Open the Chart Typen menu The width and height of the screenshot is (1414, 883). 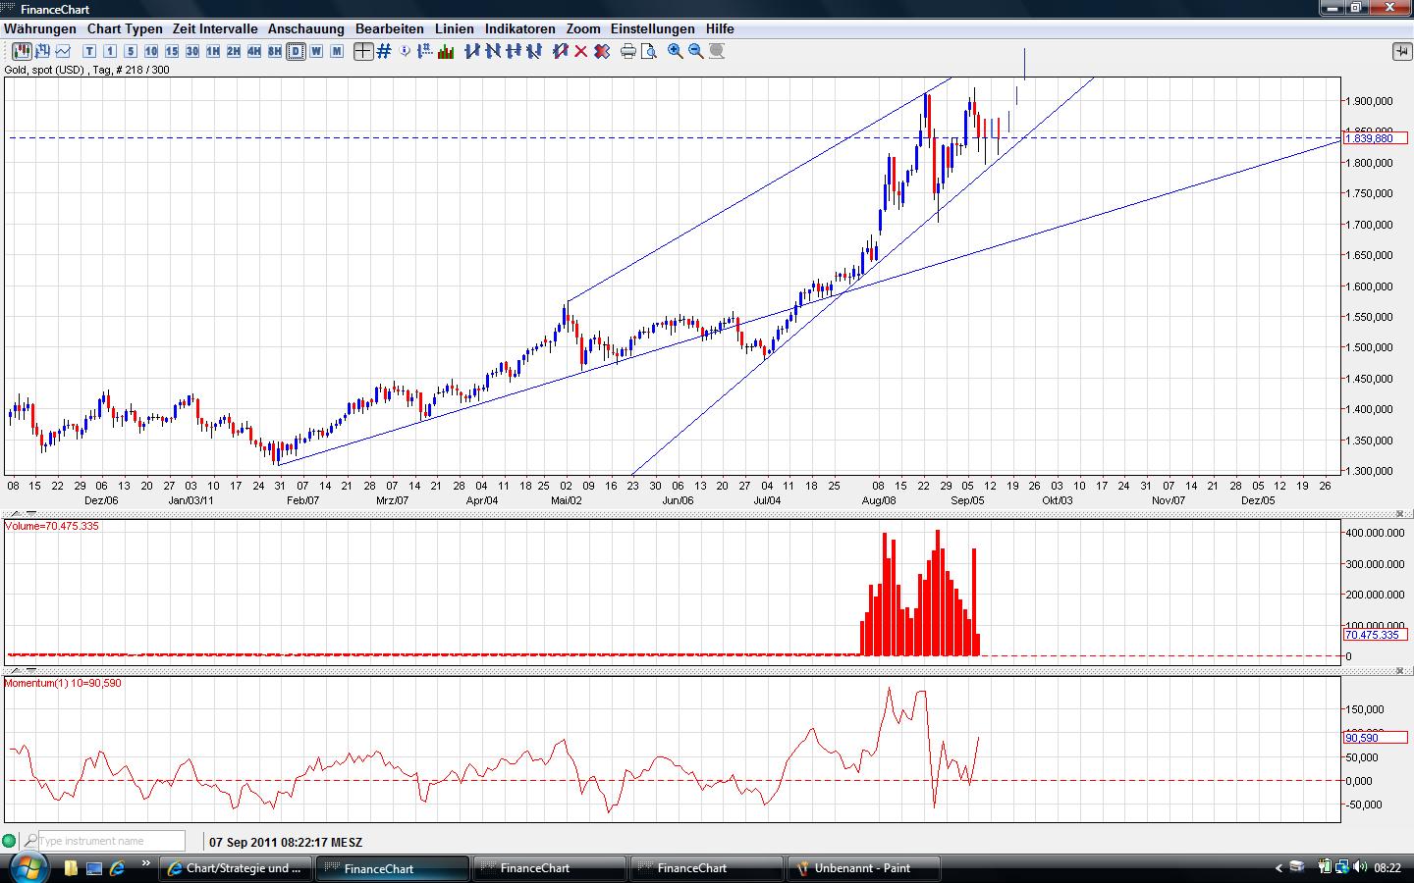click(x=125, y=28)
